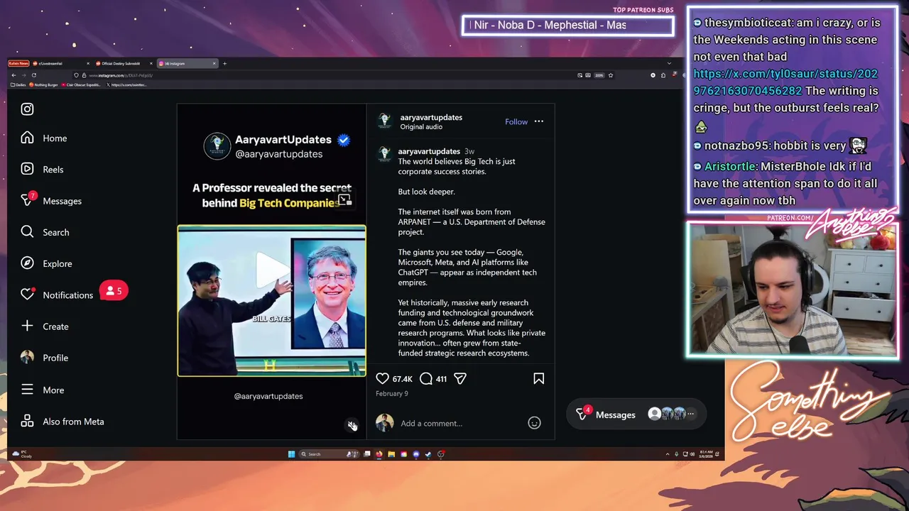Click the Instagram logo icon in the sidebar
This screenshot has width=909, height=511.
click(27, 109)
